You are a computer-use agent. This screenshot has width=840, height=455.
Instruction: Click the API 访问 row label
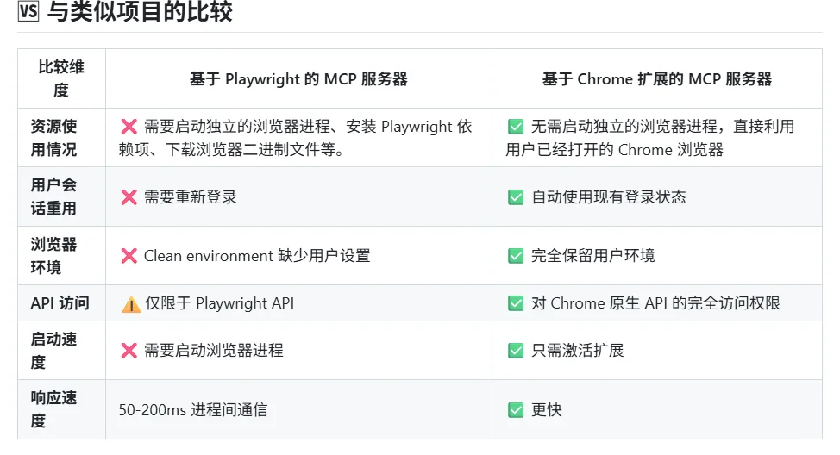(x=60, y=303)
